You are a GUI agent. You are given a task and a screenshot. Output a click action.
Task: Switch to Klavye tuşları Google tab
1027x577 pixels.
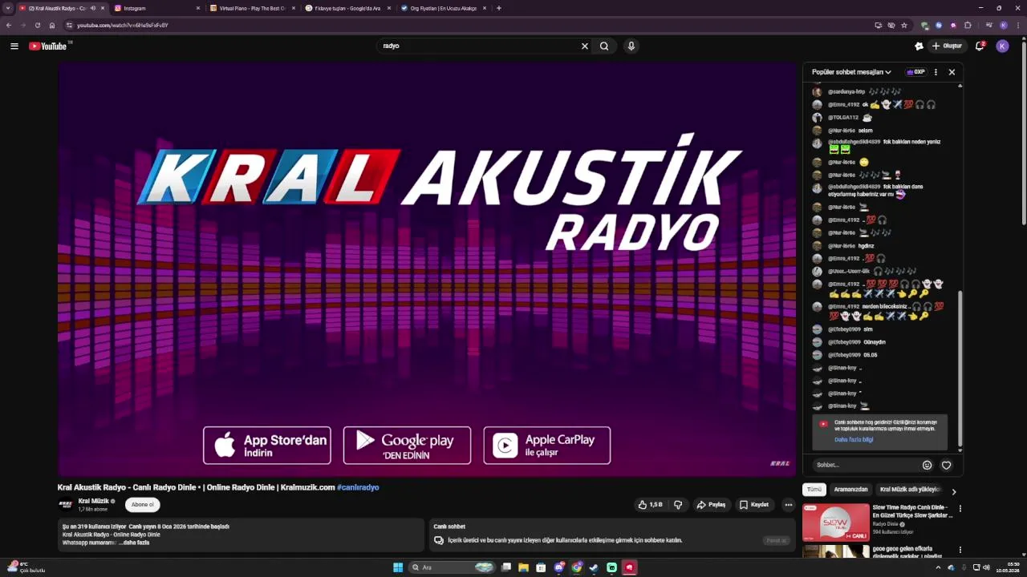[x=347, y=8]
